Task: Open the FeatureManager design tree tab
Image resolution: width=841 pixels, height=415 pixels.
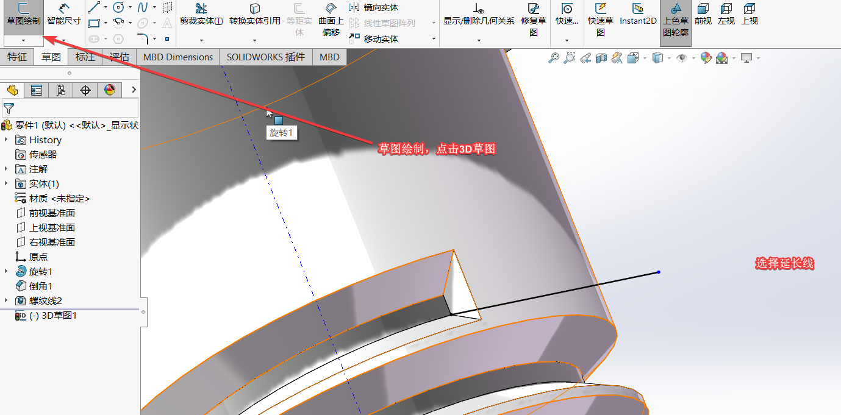Action: point(12,90)
